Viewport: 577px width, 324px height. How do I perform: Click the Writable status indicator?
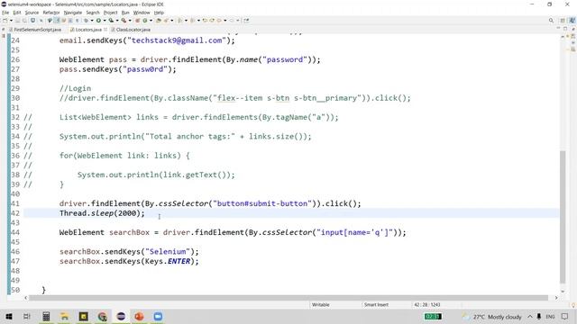(321, 304)
